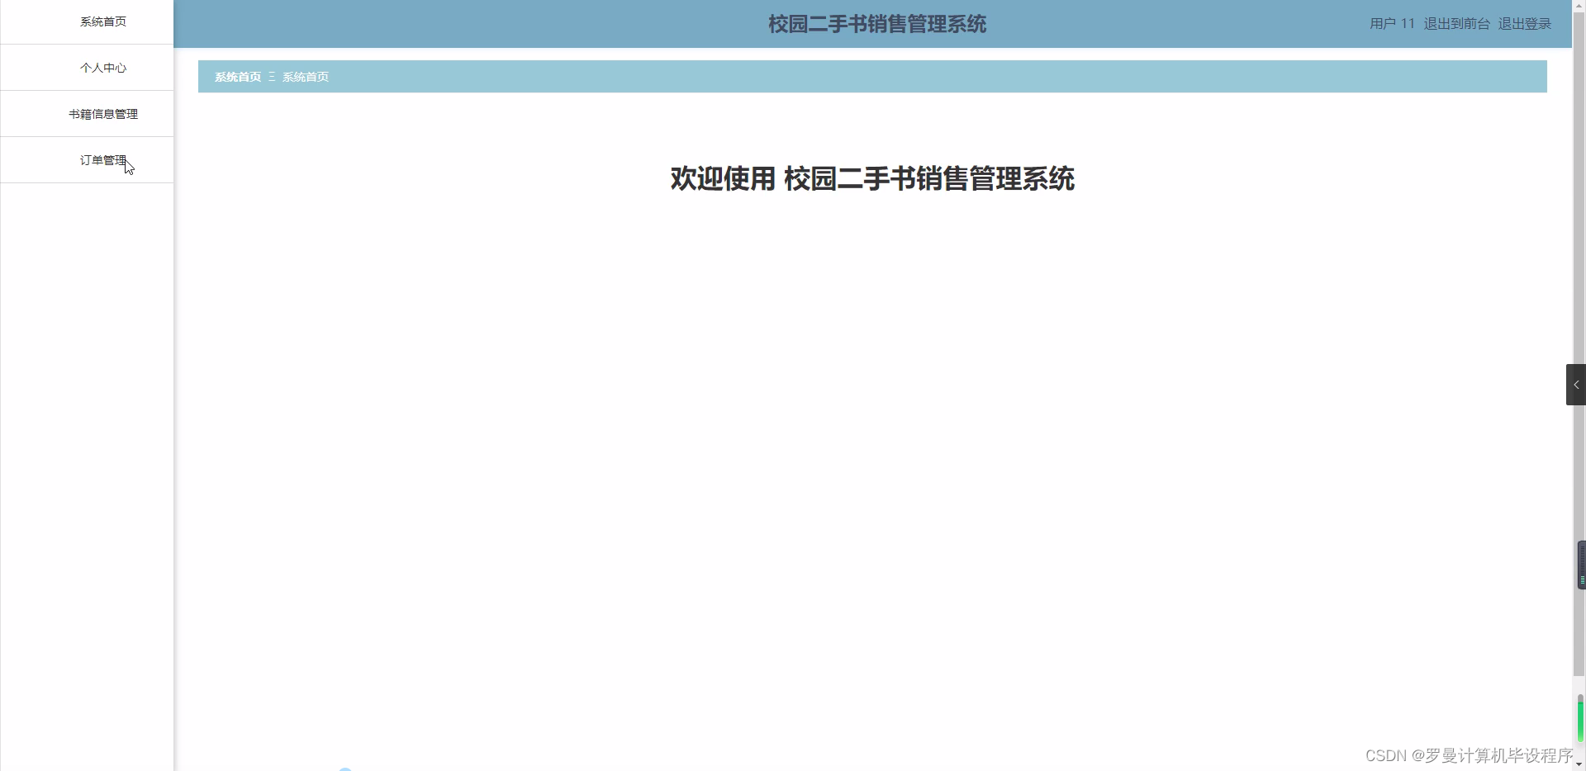Click the 系统首页 breadcrumb link

click(x=237, y=77)
